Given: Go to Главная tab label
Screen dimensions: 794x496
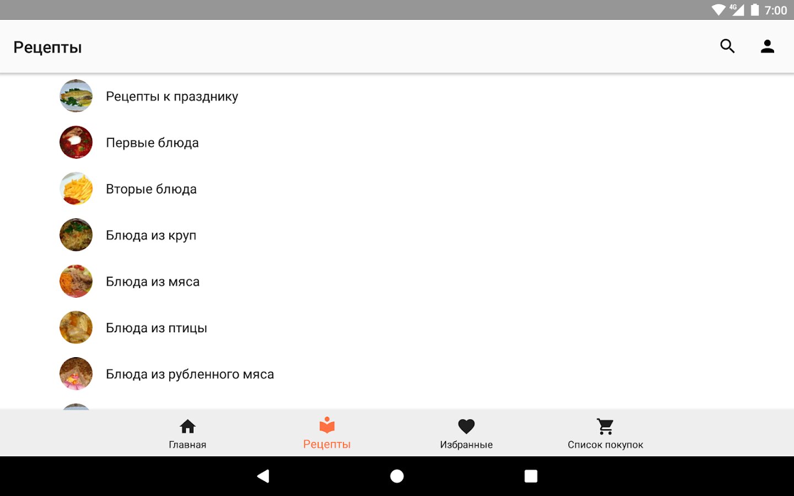Looking at the screenshot, I should point(187,445).
